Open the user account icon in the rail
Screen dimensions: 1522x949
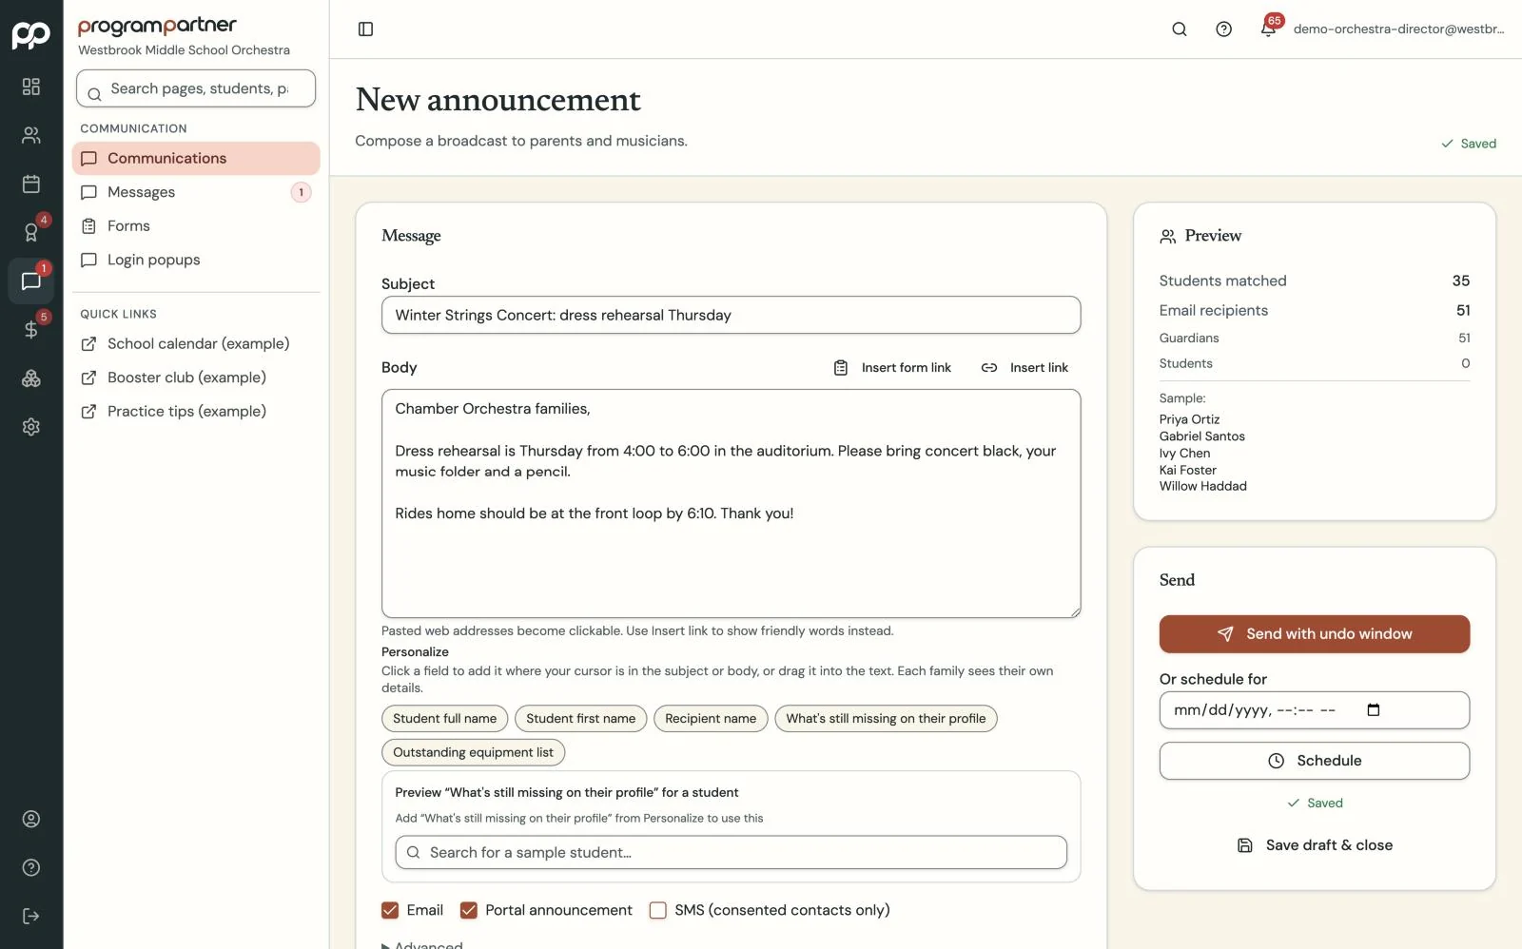coord(31,819)
